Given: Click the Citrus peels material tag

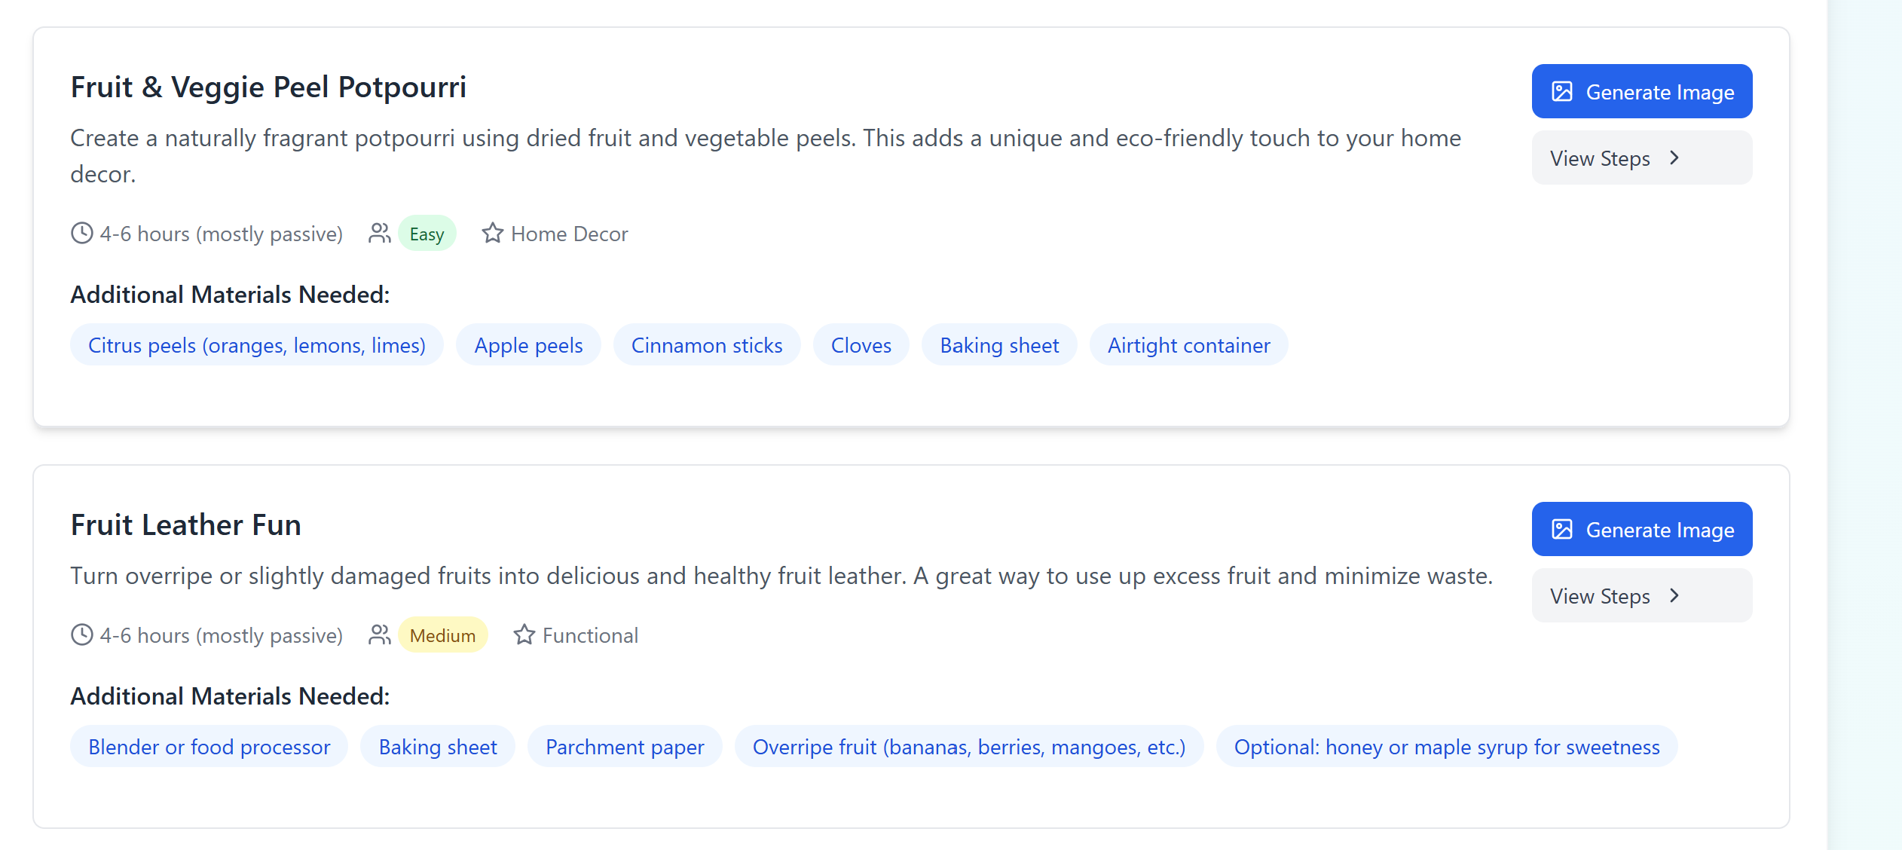Looking at the screenshot, I should 256,345.
